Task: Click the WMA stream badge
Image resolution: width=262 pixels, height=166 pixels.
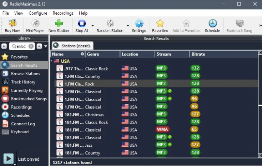Action: [x=162, y=129]
